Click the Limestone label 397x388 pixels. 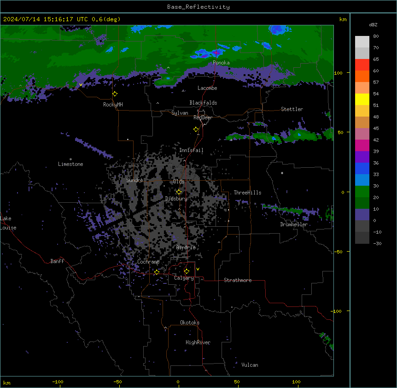(x=70, y=164)
